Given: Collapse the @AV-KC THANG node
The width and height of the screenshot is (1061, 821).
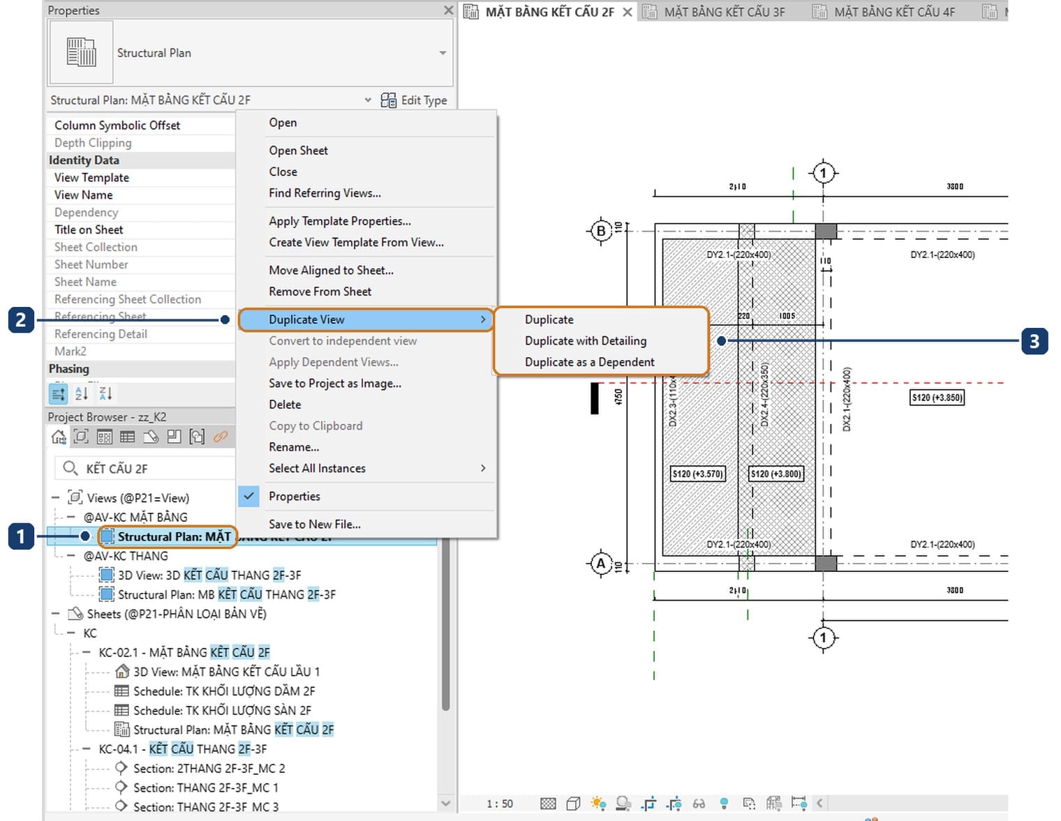Looking at the screenshot, I should point(71,556).
